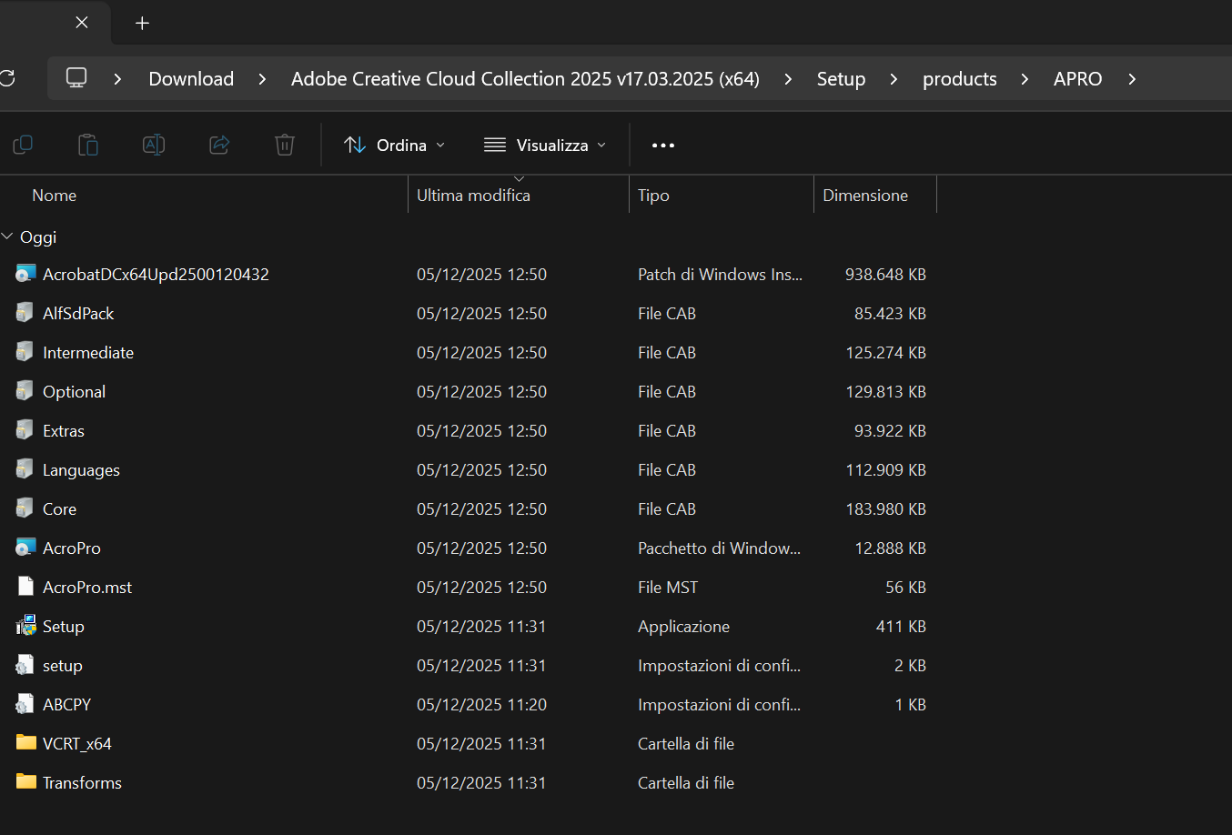Sort by the Ultima modifica column header
The image size is (1232, 835).
[x=473, y=196]
